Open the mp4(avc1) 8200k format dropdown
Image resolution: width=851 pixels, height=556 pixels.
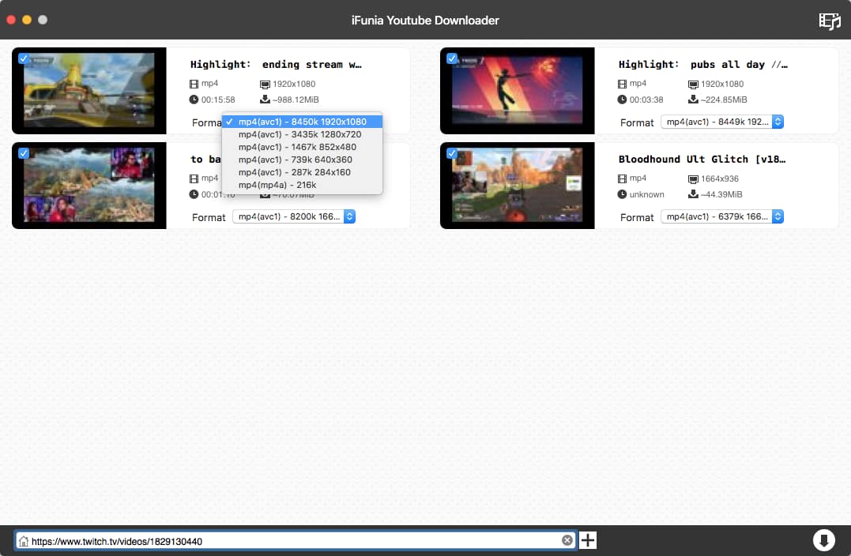pyautogui.click(x=293, y=216)
